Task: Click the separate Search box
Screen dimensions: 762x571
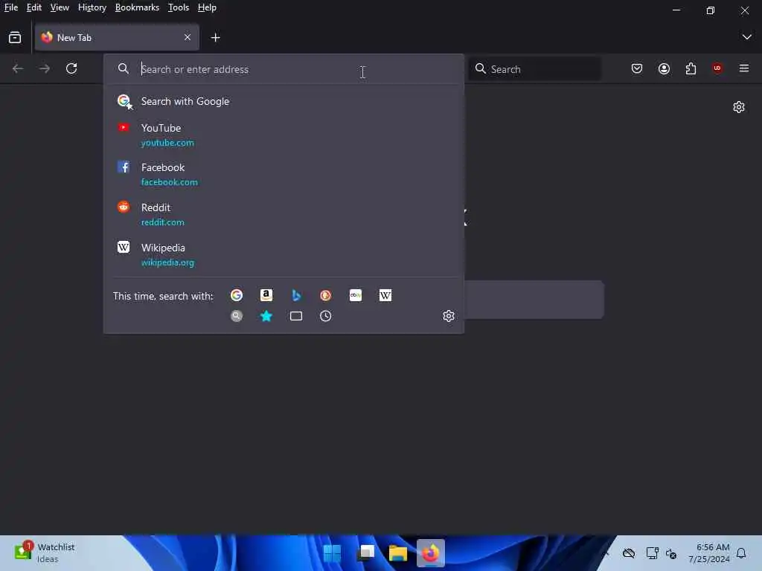Action: 534,69
